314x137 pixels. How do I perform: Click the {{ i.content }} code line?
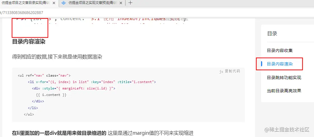[x=51, y=95]
